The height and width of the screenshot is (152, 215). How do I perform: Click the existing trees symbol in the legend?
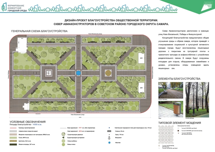63,134
